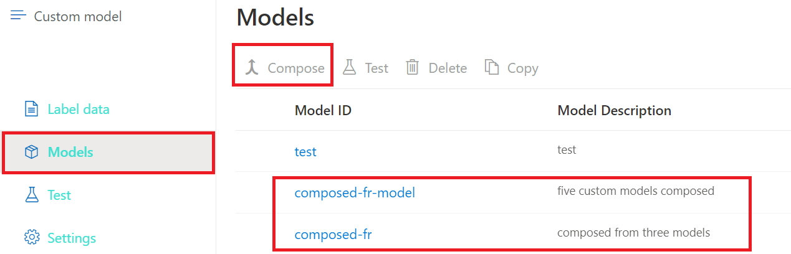This screenshot has height=254, width=791.
Task: Open the test model link
Action: click(x=305, y=151)
